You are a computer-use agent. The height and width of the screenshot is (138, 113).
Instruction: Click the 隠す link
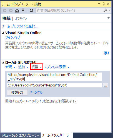(107, 53)
